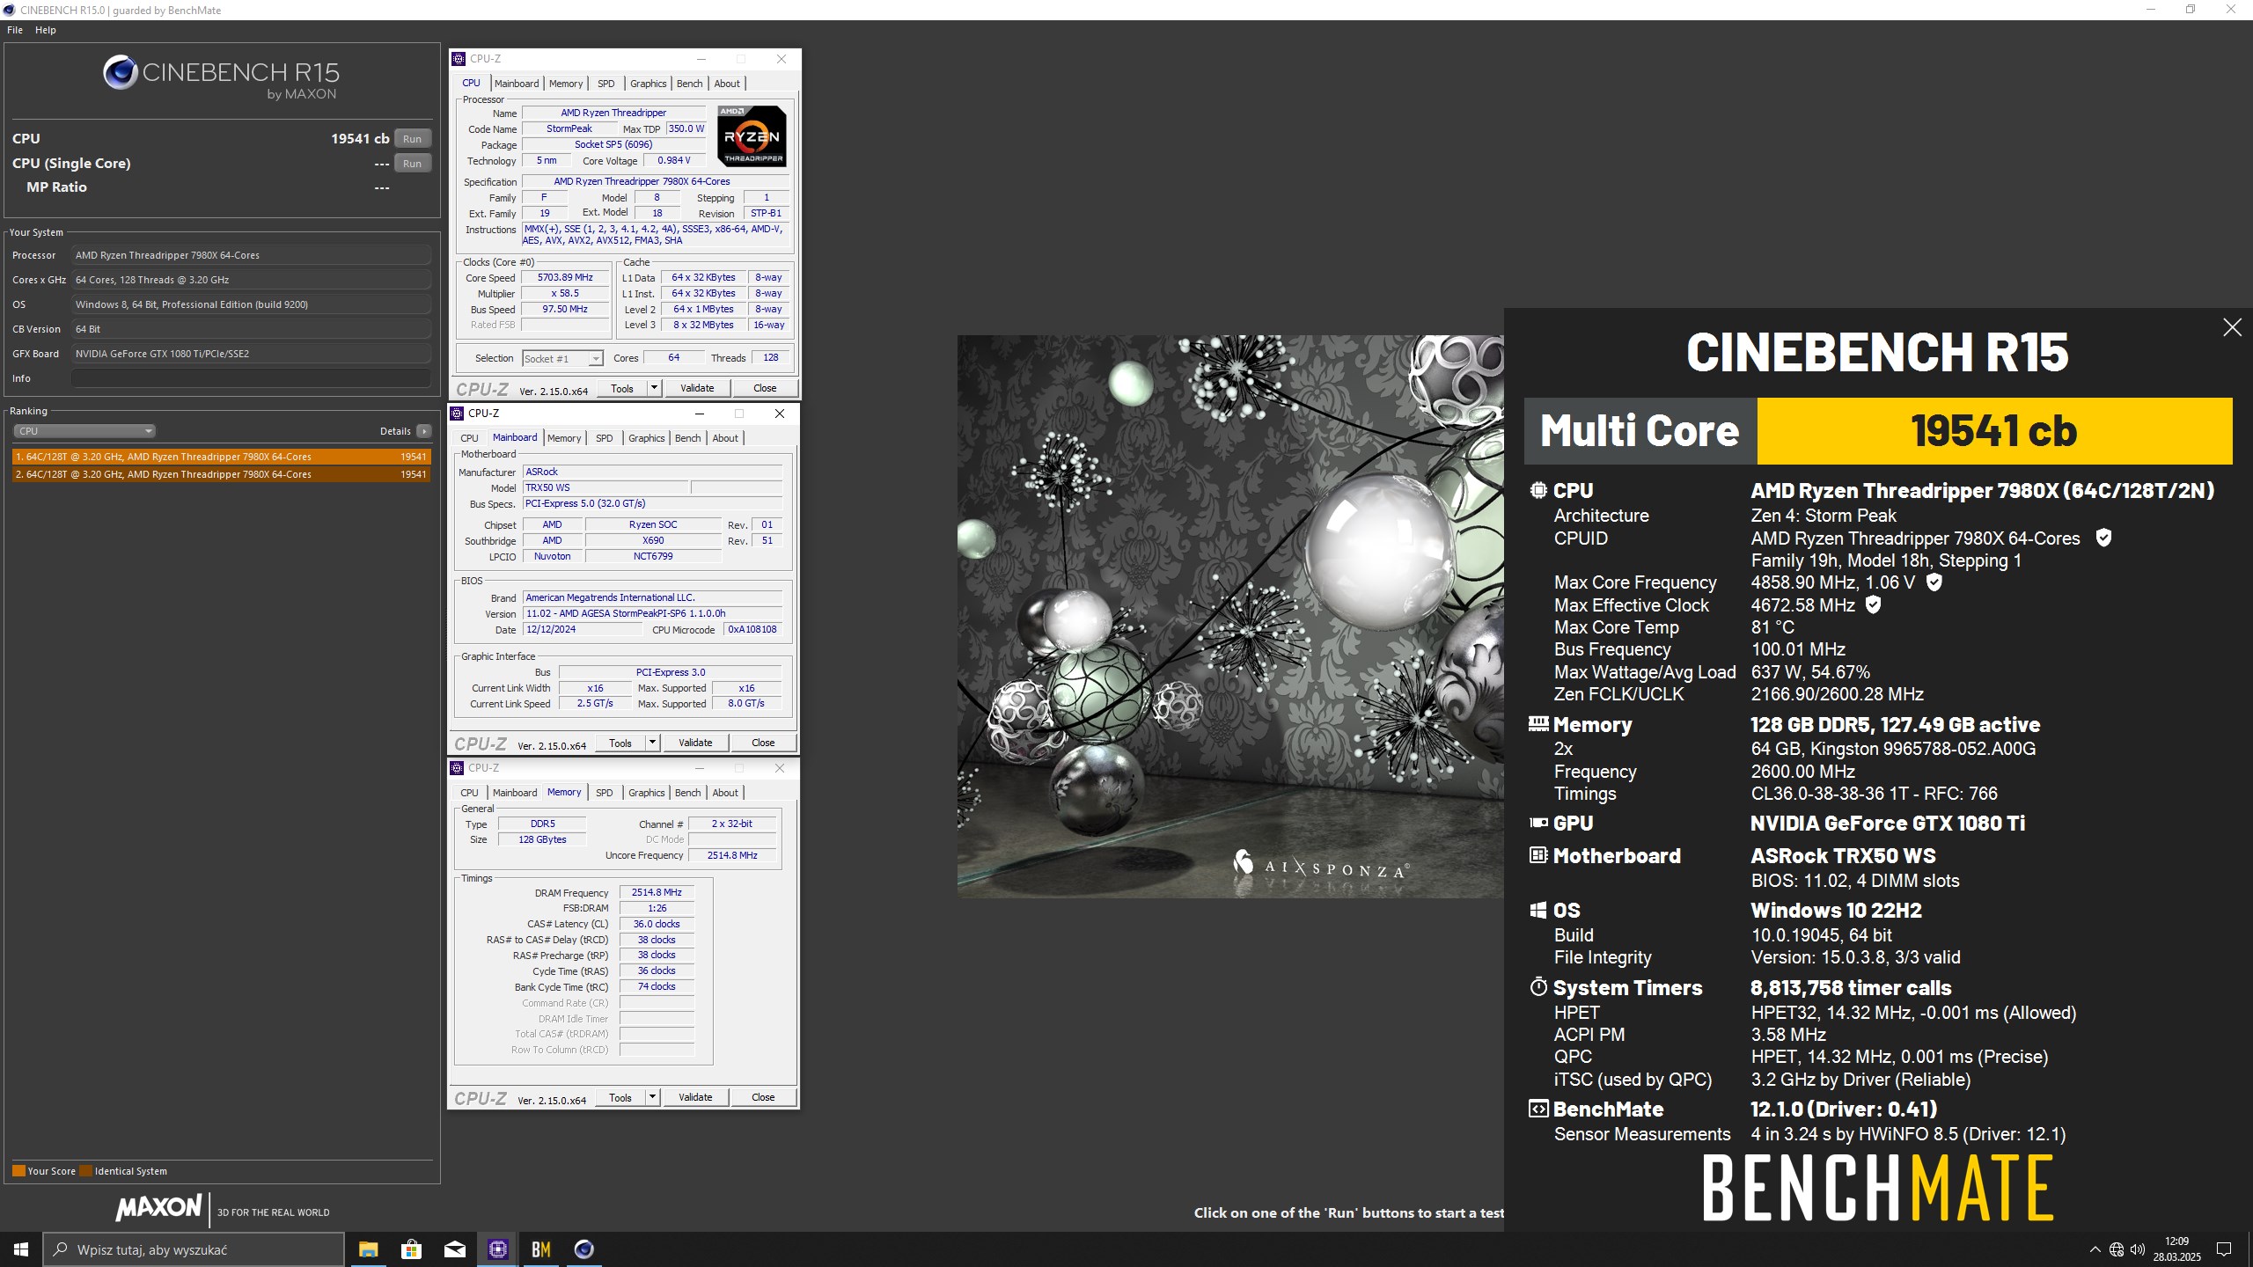Click the Your Score orange legend swatch
The width and height of the screenshot is (2253, 1267).
click(x=18, y=1171)
